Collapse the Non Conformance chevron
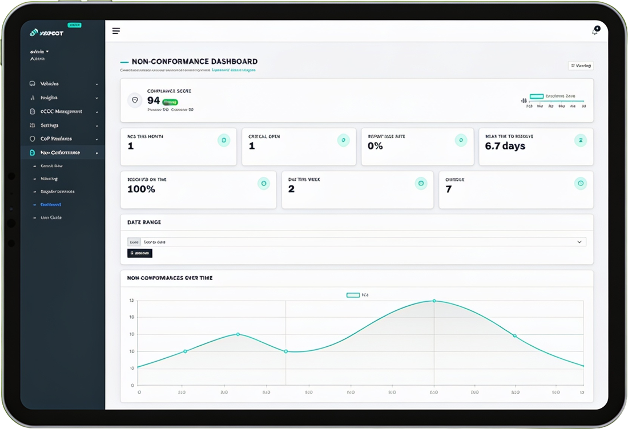Screen dimensions: 628x429 pyautogui.click(x=97, y=153)
